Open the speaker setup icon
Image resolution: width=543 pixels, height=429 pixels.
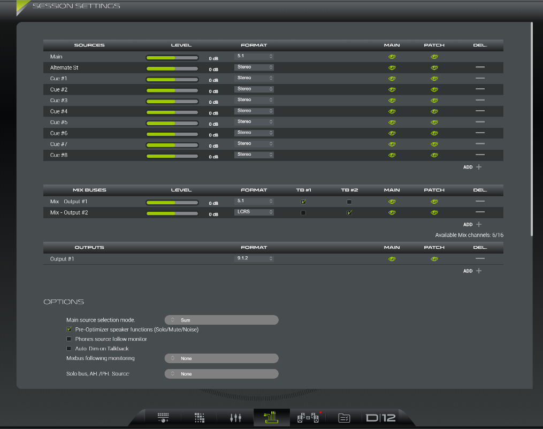pos(308,418)
